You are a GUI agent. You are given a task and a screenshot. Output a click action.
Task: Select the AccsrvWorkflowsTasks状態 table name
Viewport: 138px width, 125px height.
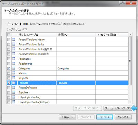[x=34, y=54]
